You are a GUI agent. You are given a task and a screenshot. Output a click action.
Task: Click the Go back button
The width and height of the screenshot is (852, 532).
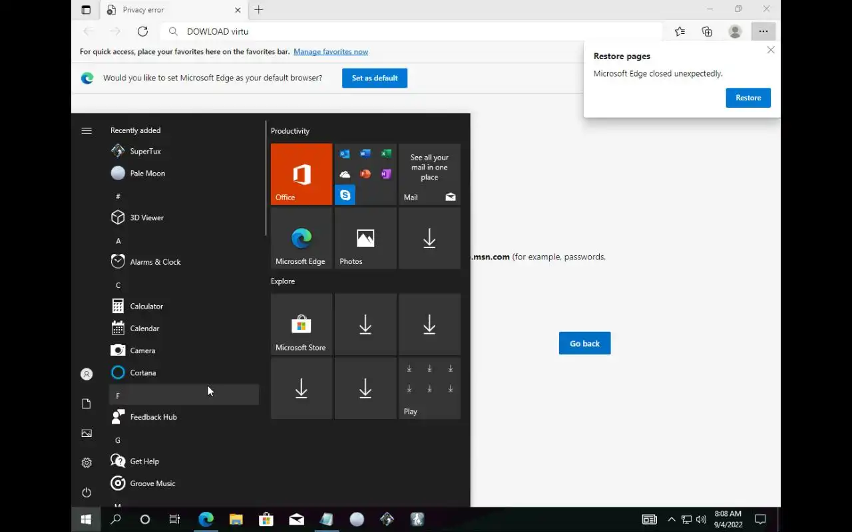[x=584, y=343]
